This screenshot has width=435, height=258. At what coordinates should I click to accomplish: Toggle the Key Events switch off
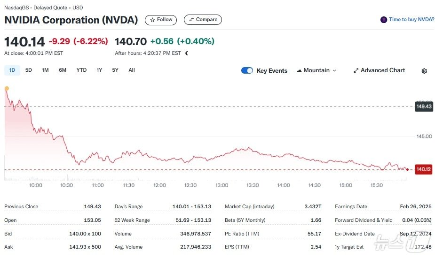(x=247, y=70)
